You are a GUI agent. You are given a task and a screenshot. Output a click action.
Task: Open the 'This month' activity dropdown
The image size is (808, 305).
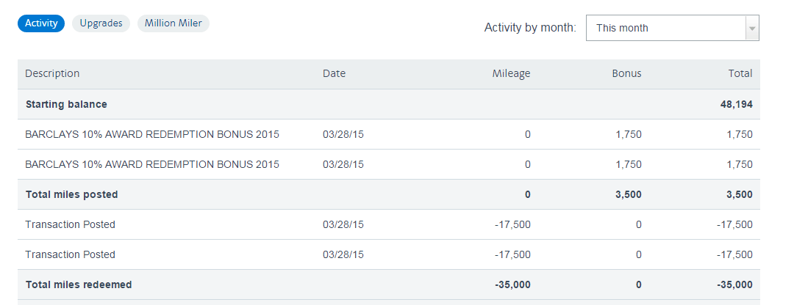point(665,28)
